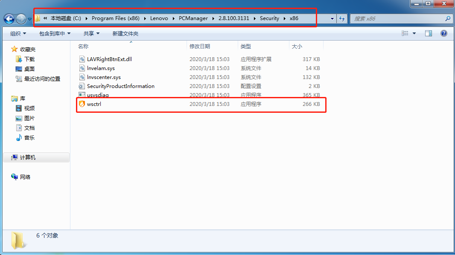
Task: Click the 搜索 x86 search box
Action: pyautogui.click(x=397, y=19)
